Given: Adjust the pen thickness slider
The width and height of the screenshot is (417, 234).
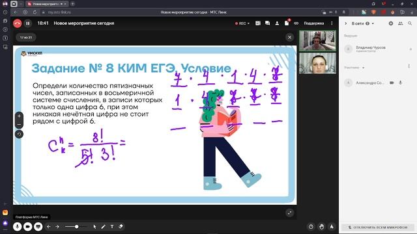Looking at the screenshot, I should coord(76,227).
